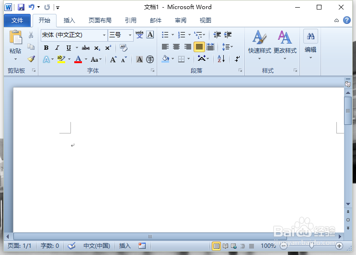356x255 pixels.
Task: Minimize the ribbon with caret icon
Action: tap(336, 21)
